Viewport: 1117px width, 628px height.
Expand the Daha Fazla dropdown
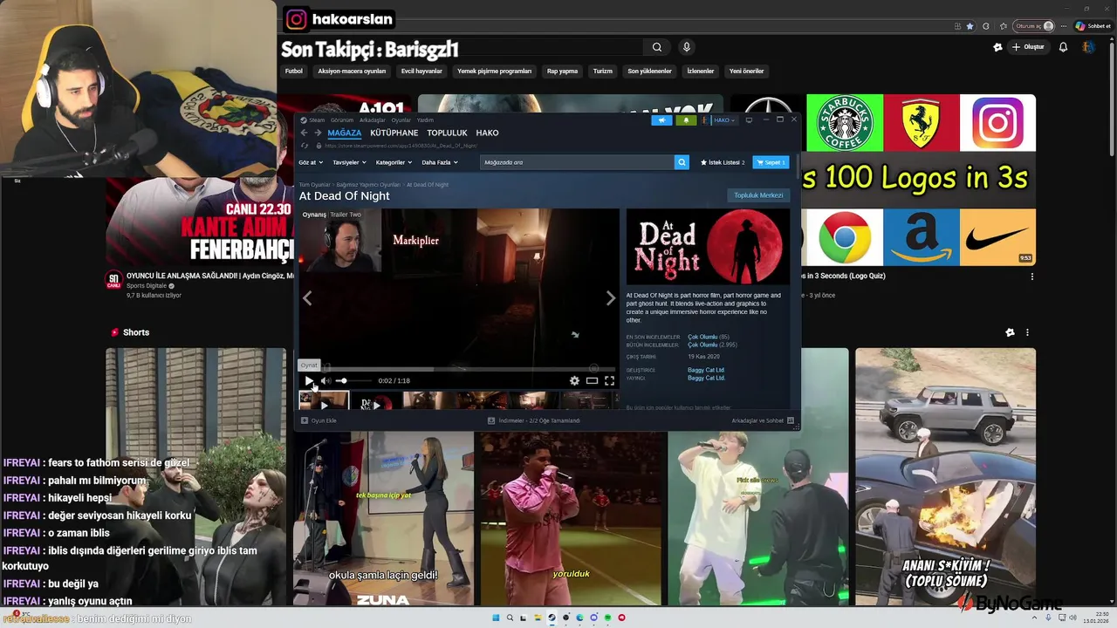(440, 162)
